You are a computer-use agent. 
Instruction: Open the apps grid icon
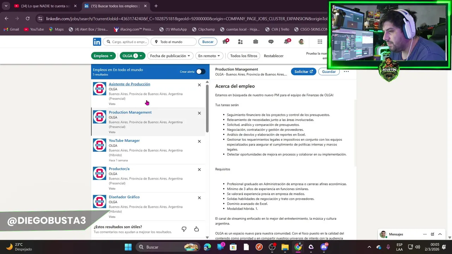click(x=320, y=42)
